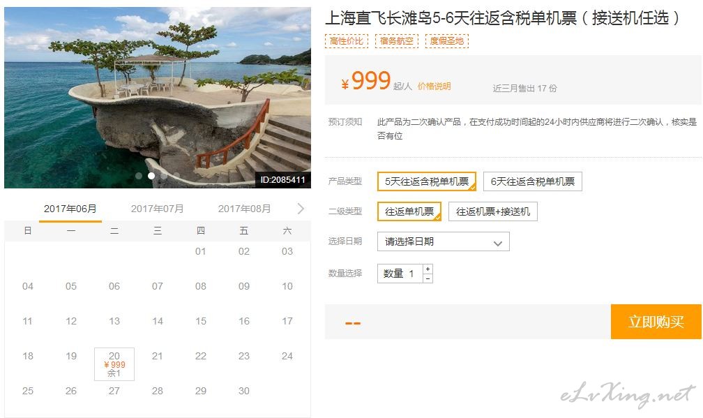
Task: Choose 5天往返含税单机票 product type
Action: click(427, 181)
